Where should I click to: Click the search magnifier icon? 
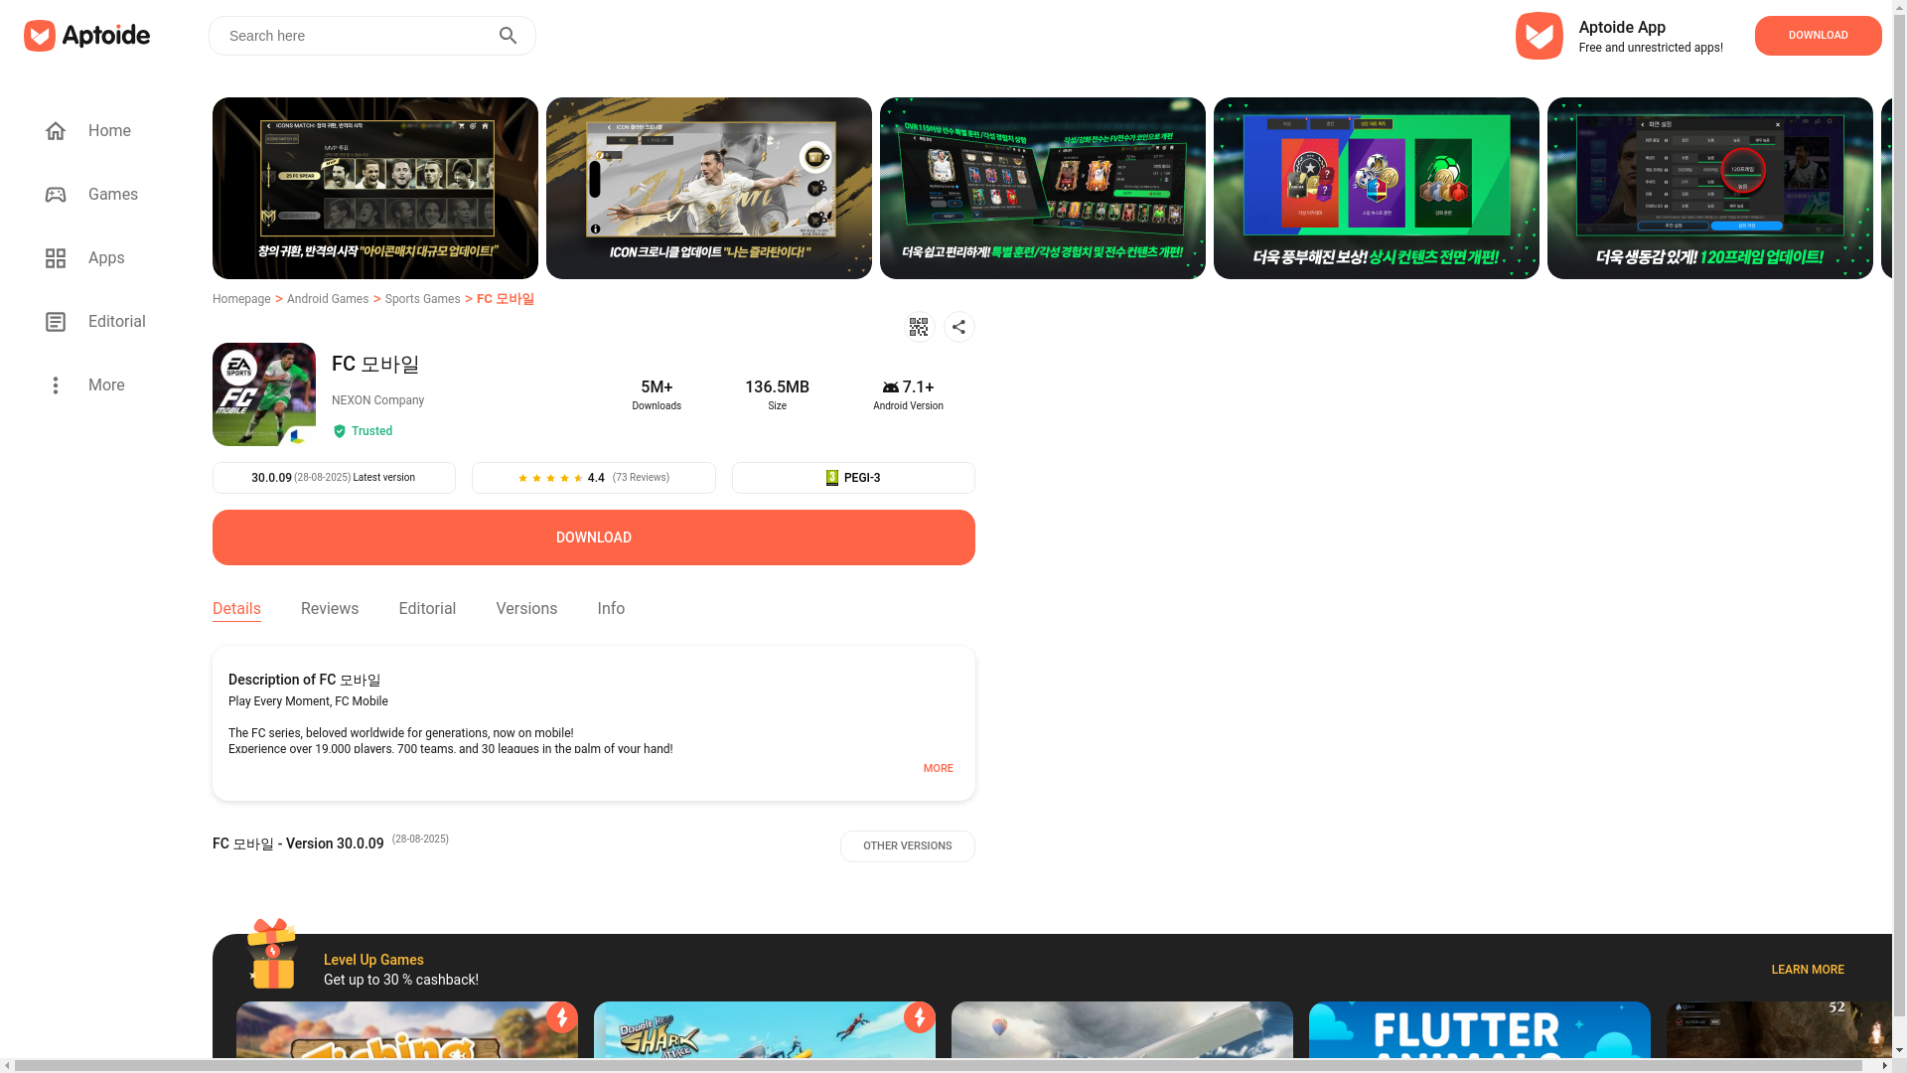(x=508, y=36)
